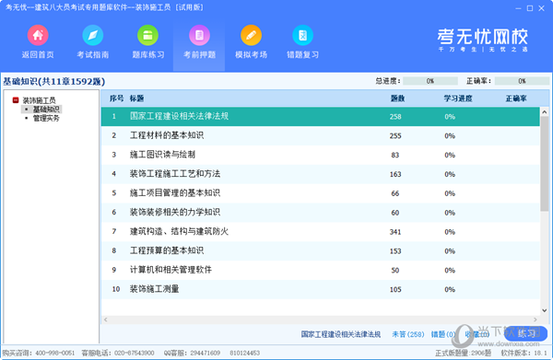Image resolution: width=553 pixels, height=360 pixels.
Task: Select row 工程预算的基本知识
Action: pyautogui.click(x=320, y=250)
